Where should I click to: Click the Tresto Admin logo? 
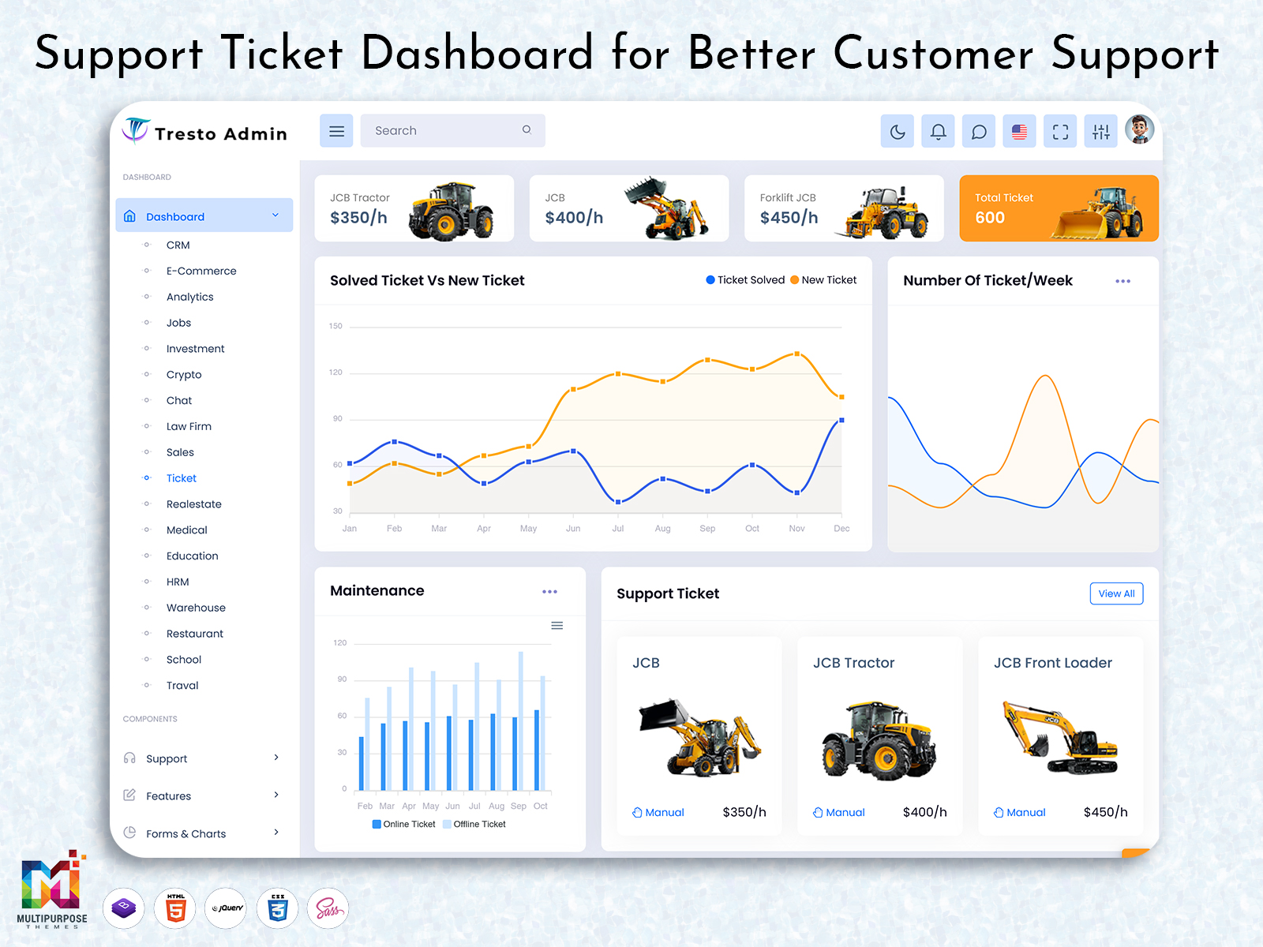click(x=205, y=132)
